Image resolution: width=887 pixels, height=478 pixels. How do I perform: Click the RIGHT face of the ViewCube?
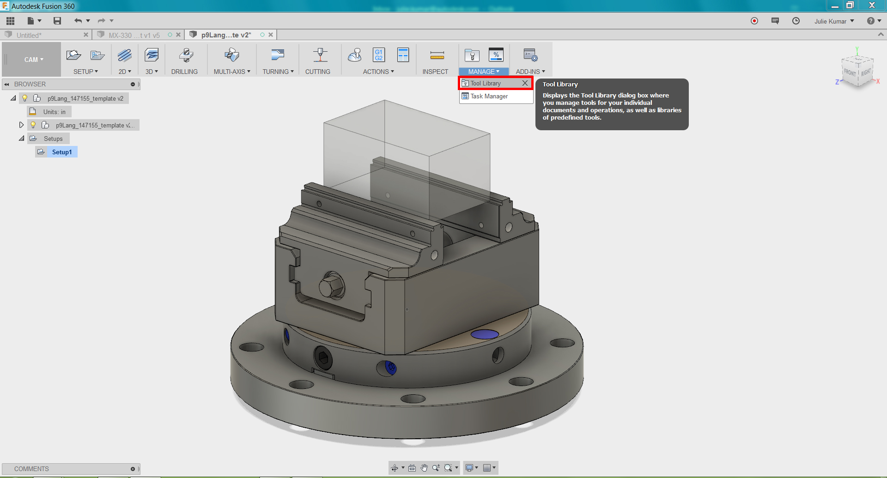coord(866,72)
